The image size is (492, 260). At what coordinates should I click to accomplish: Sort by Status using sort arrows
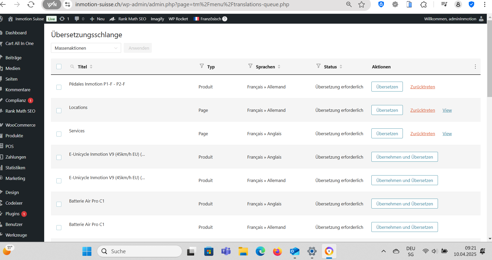click(x=341, y=67)
